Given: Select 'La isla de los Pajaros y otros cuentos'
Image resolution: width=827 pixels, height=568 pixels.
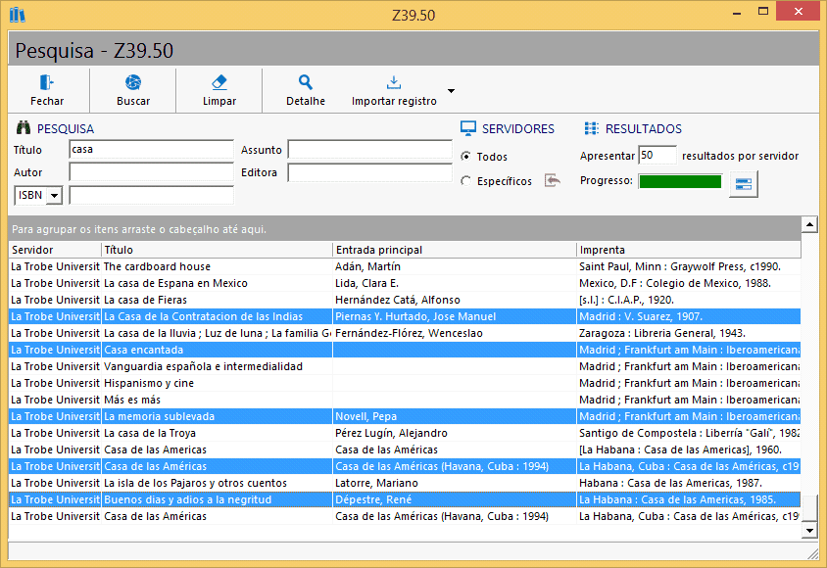Looking at the screenshot, I should coord(405,483).
